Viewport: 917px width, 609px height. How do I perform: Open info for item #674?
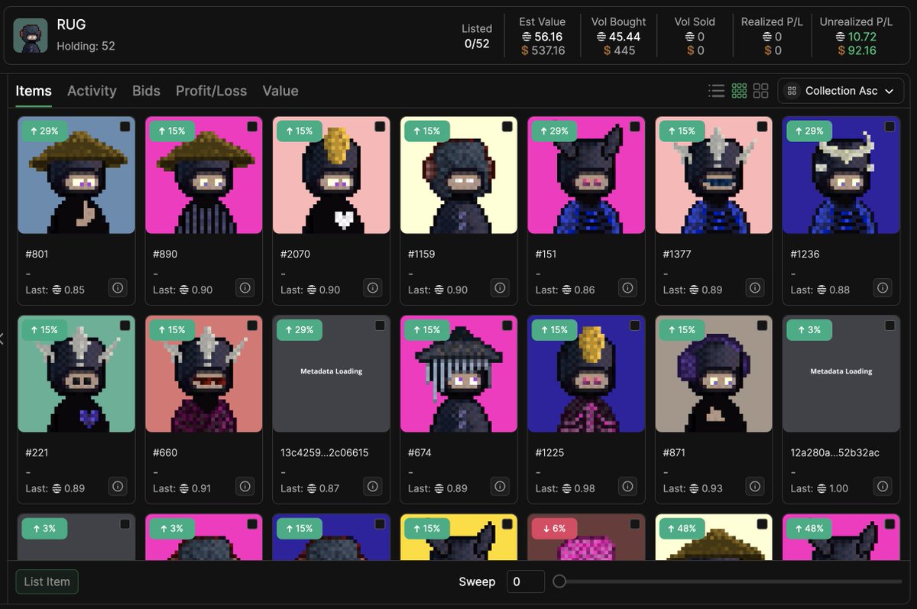[501, 487]
